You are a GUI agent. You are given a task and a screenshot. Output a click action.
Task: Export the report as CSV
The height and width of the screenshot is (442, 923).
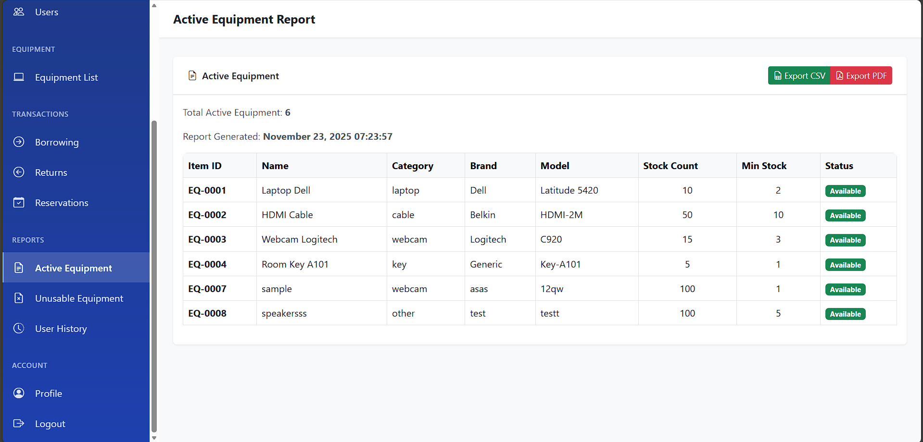(799, 76)
